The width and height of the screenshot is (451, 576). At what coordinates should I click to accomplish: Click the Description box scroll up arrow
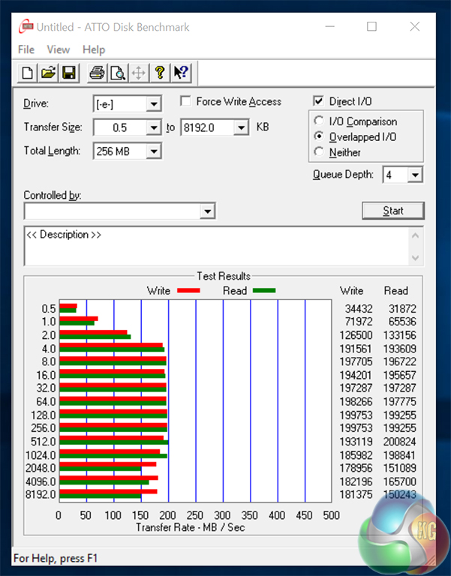[415, 235]
